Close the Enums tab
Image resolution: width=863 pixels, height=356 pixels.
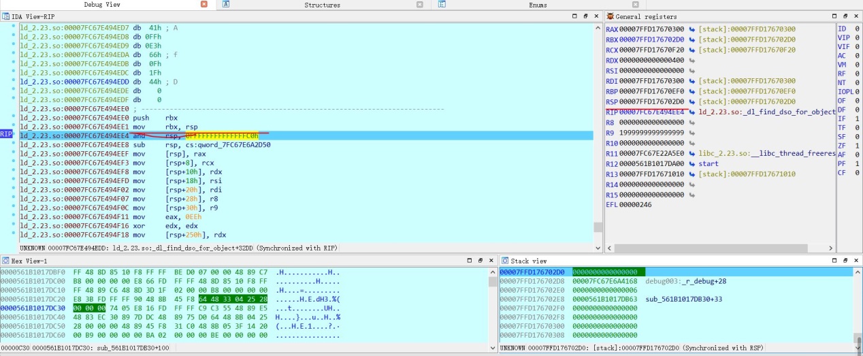click(x=636, y=5)
